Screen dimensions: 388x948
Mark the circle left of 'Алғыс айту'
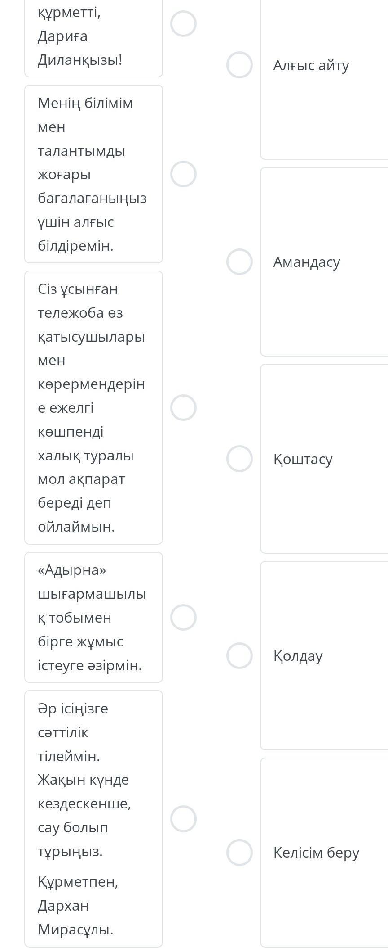(239, 65)
